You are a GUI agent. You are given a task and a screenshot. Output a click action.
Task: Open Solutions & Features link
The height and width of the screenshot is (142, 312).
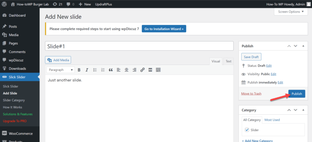pos(18,114)
